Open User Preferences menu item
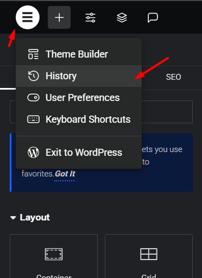This screenshot has width=202, height=278. (79, 98)
